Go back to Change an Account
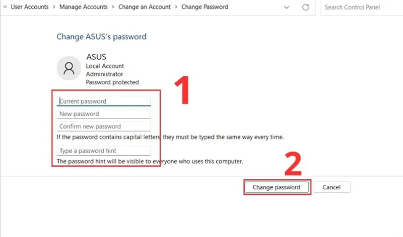Image resolution: width=403 pixels, height=237 pixels. pyautogui.click(x=145, y=7)
